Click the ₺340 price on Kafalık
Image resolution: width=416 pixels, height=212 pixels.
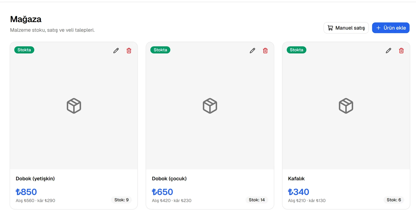tap(298, 192)
